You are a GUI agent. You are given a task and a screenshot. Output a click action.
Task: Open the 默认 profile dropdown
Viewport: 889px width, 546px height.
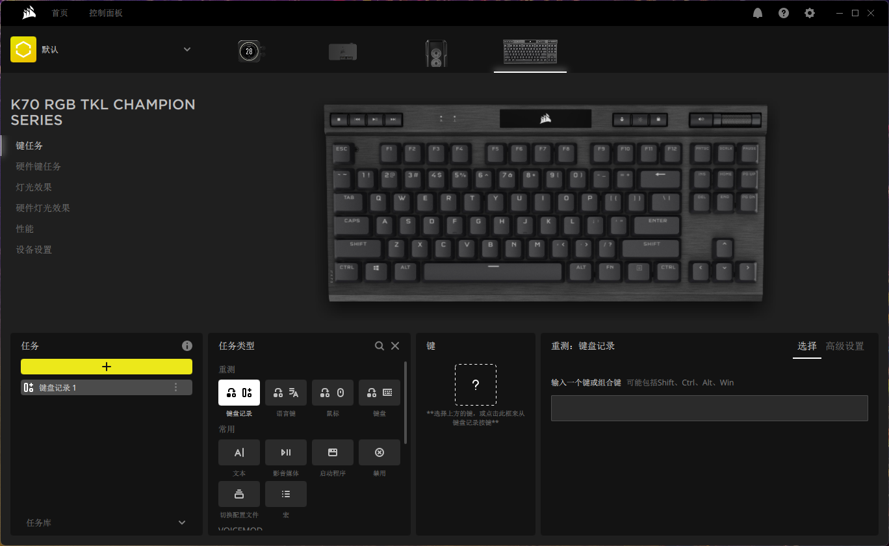187,49
